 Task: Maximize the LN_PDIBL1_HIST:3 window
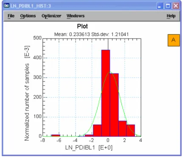(x=168, y=6)
